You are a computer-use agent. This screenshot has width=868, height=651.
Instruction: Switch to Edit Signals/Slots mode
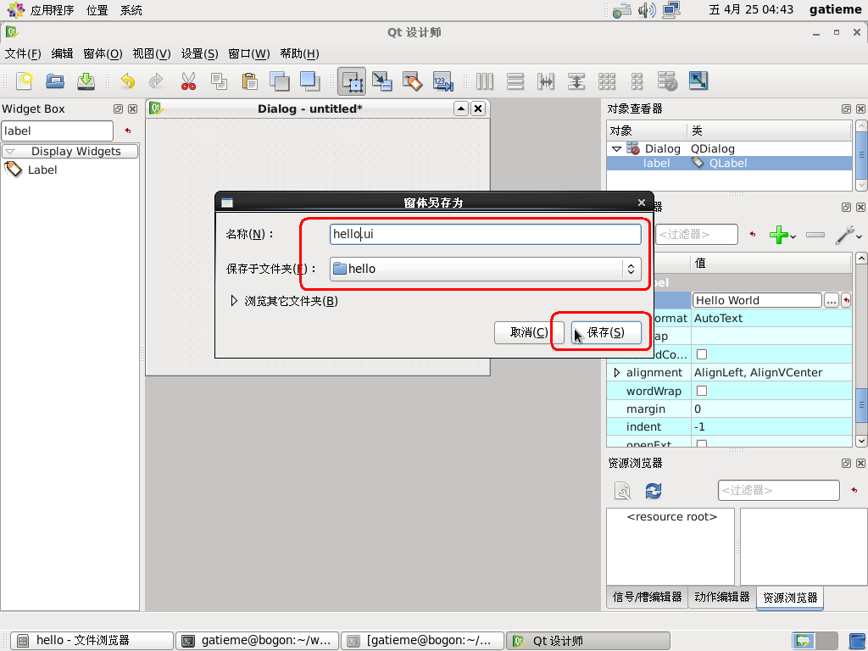(382, 81)
